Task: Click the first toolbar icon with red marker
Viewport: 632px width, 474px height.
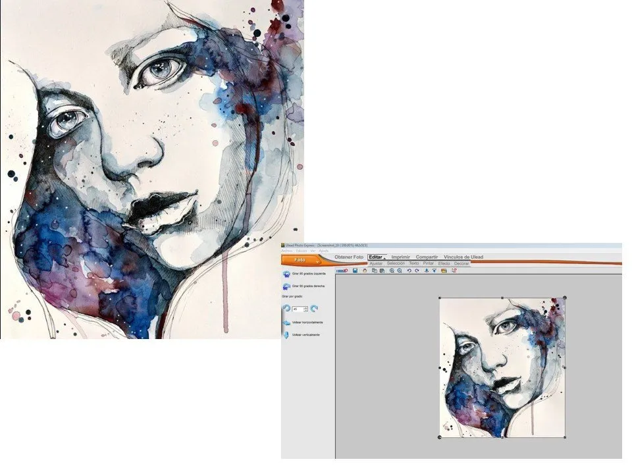Action: [342, 271]
